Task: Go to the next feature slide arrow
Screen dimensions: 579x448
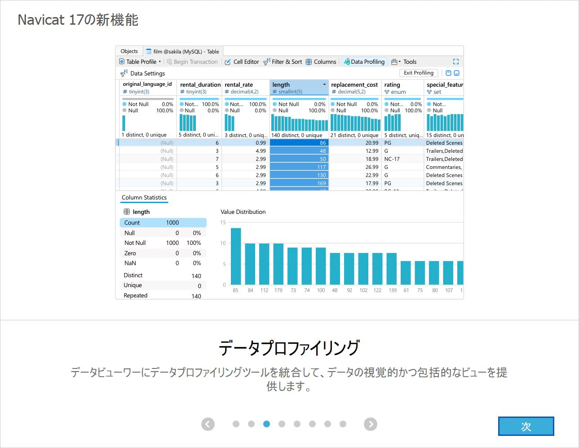Action: [371, 424]
